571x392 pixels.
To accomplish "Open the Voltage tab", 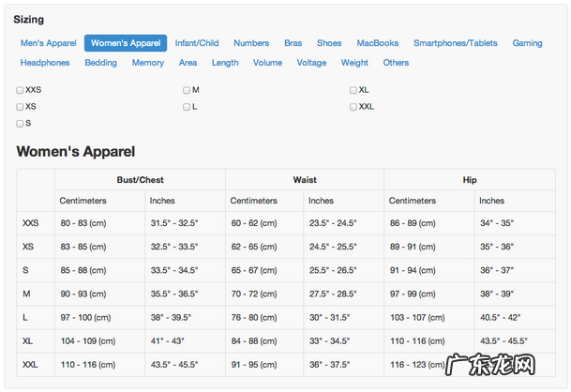I will tap(311, 63).
